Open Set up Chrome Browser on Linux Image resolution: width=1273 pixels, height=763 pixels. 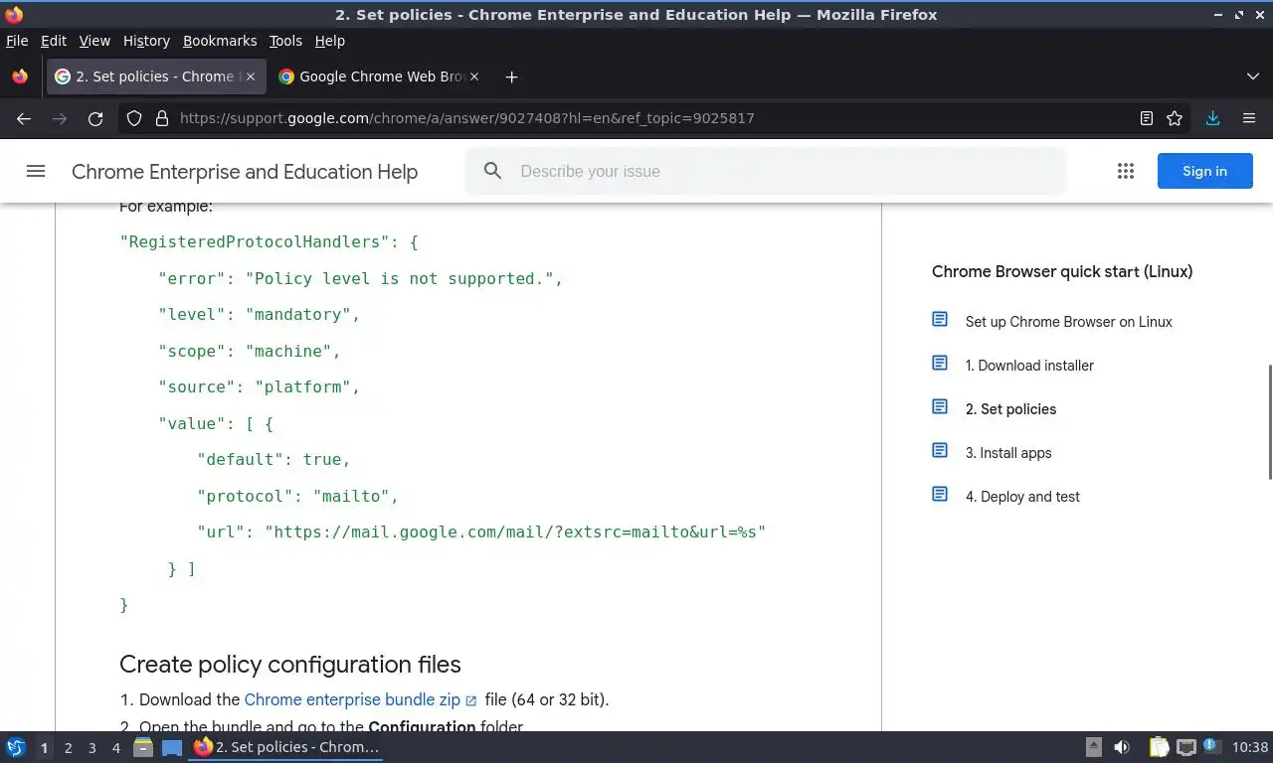[1069, 322]
